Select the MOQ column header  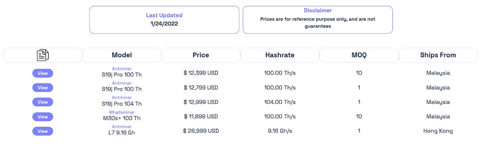coord(359,55)
